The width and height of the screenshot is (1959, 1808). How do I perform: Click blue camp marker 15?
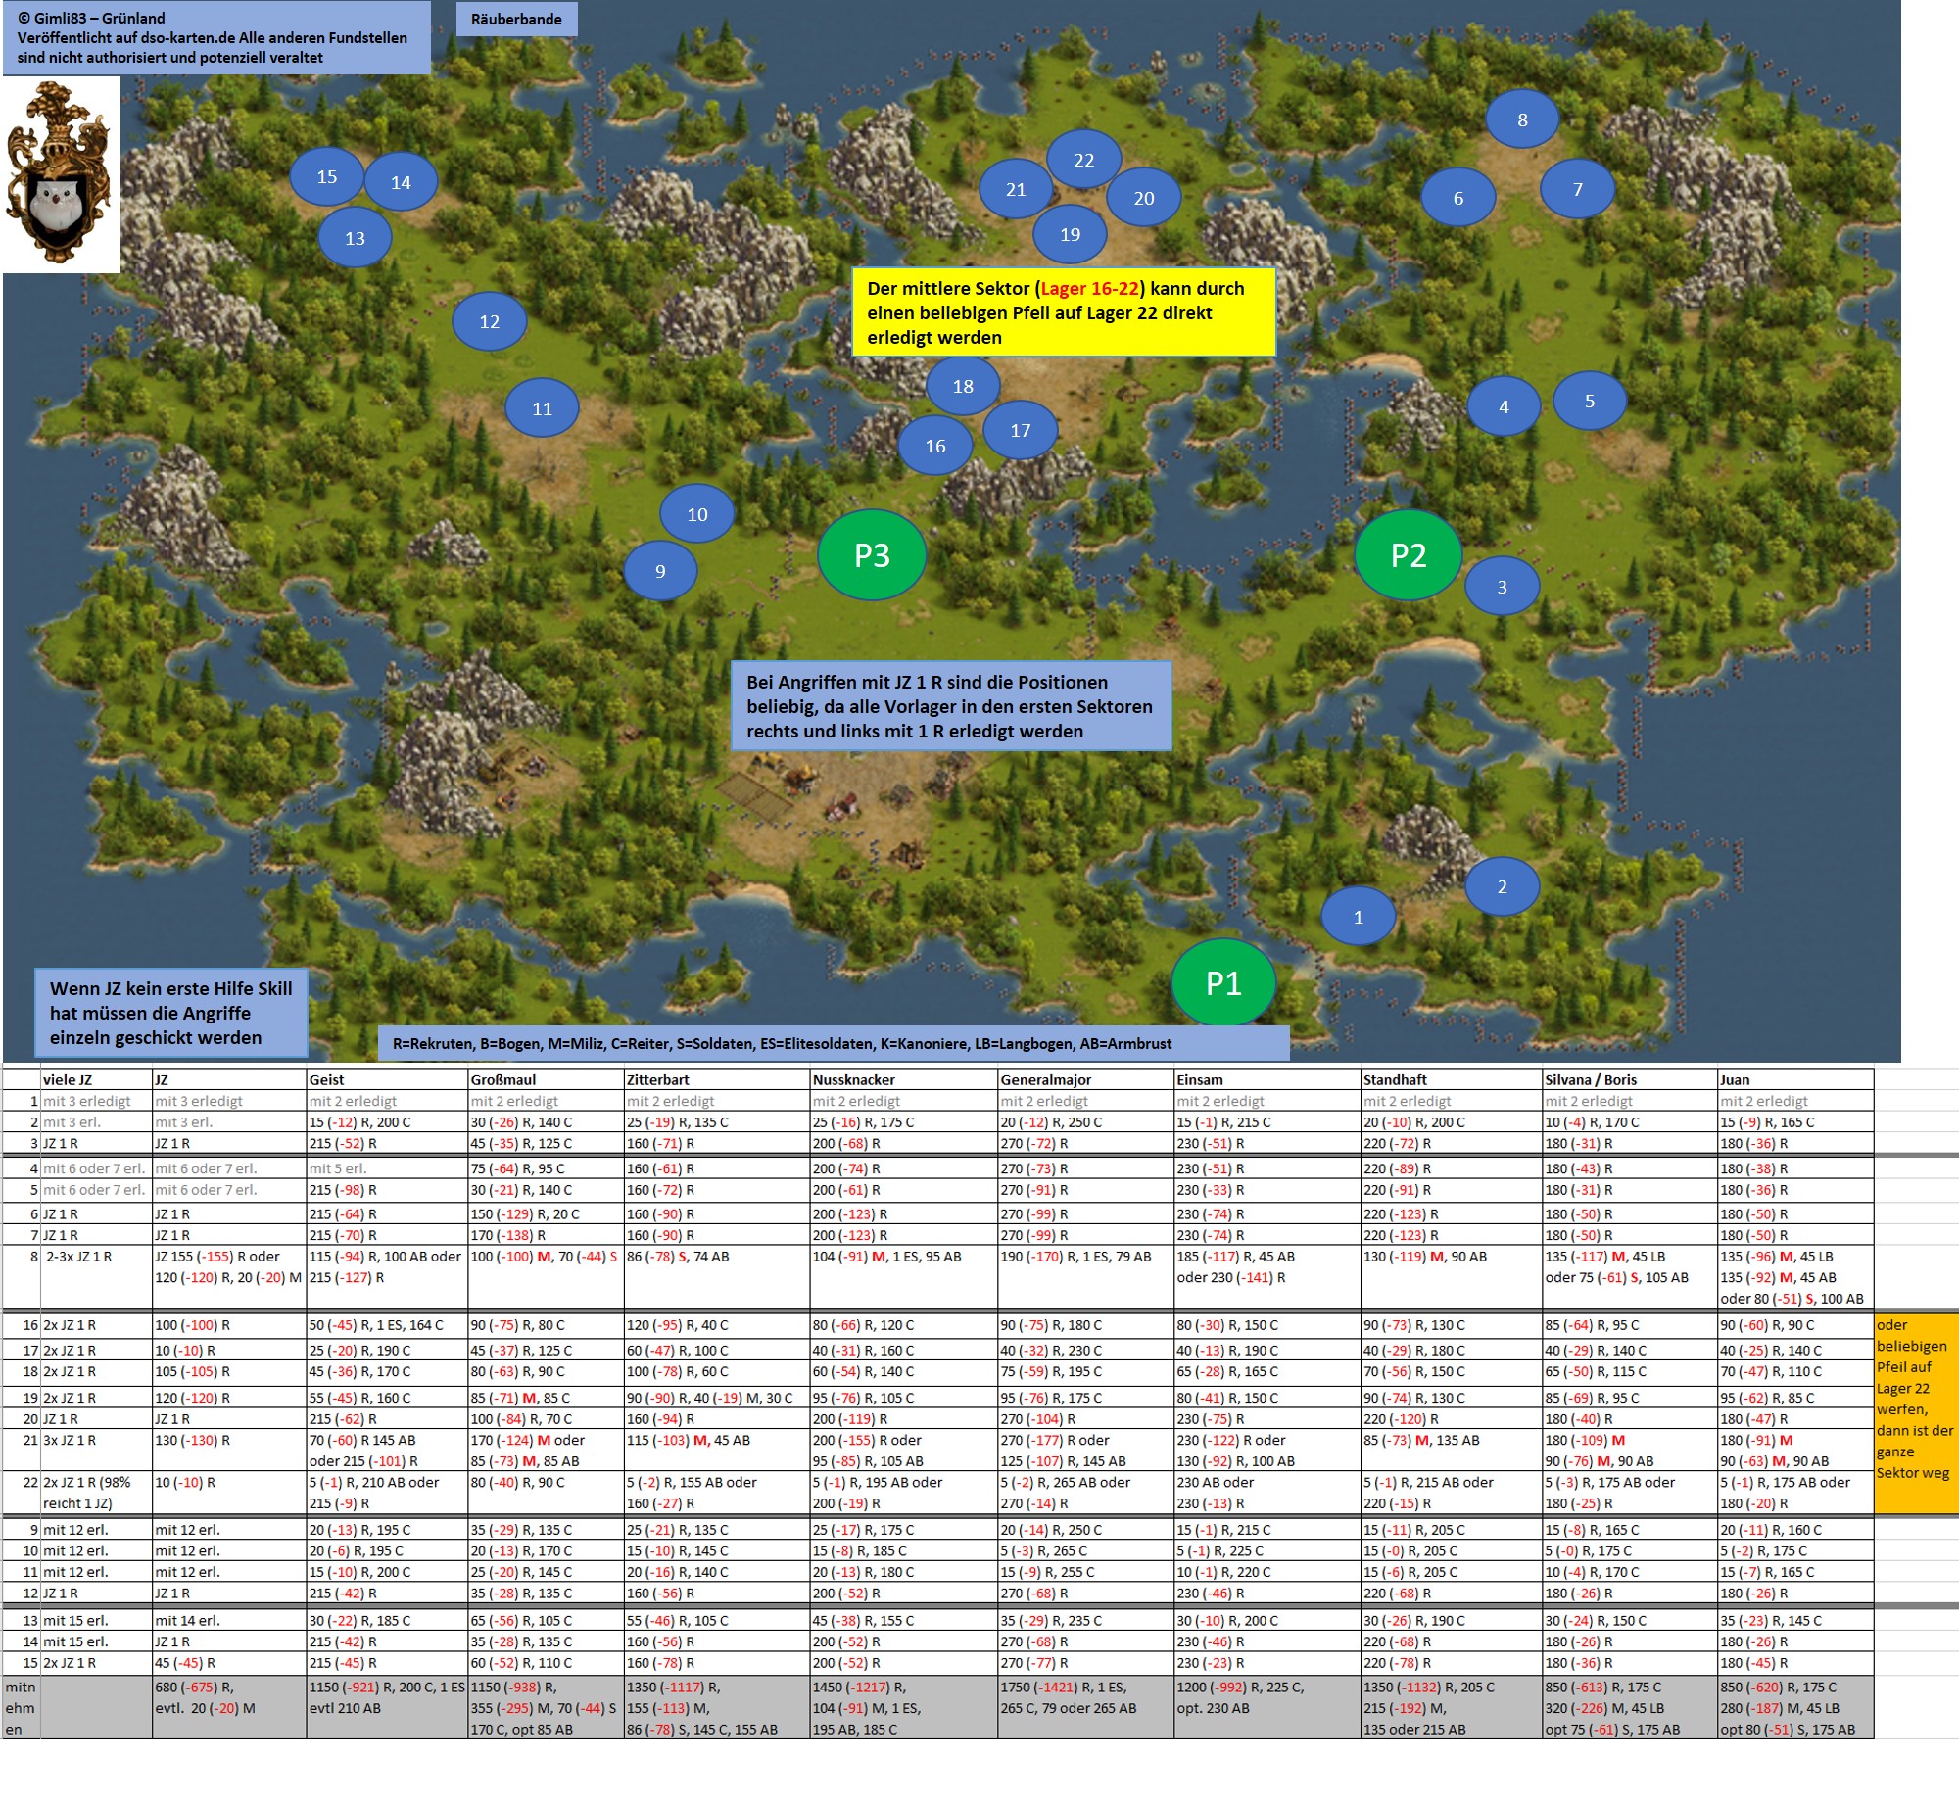327,176
